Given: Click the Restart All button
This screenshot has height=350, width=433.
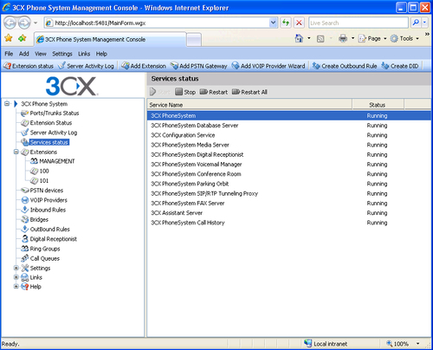Looking at the screenshot, I should [249, 92].
